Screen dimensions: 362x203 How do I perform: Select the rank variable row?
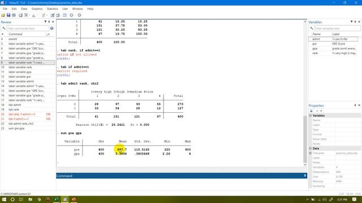[333, 53]
